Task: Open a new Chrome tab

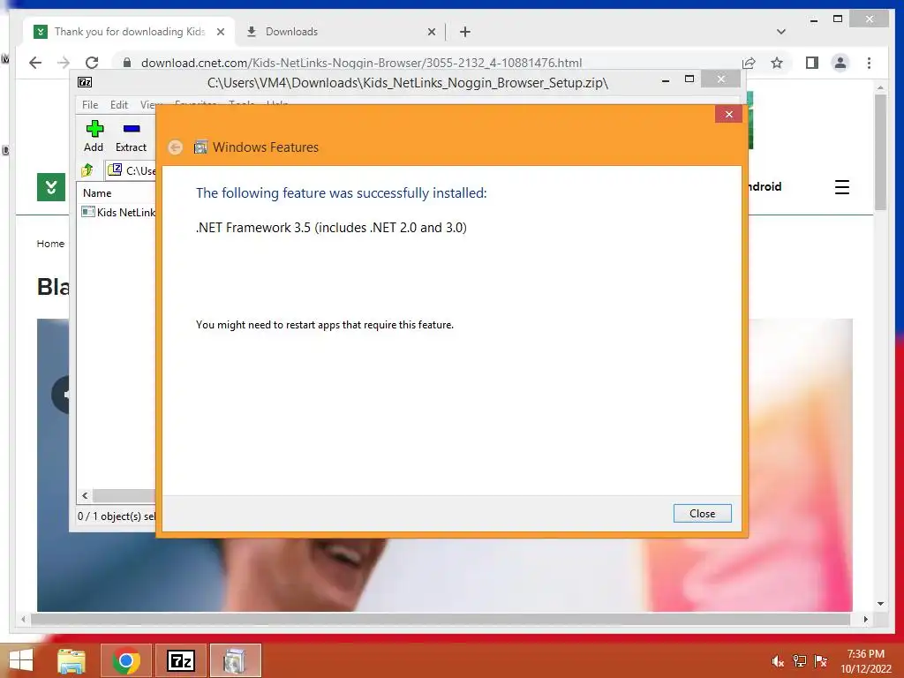Action: coord(465,32)
